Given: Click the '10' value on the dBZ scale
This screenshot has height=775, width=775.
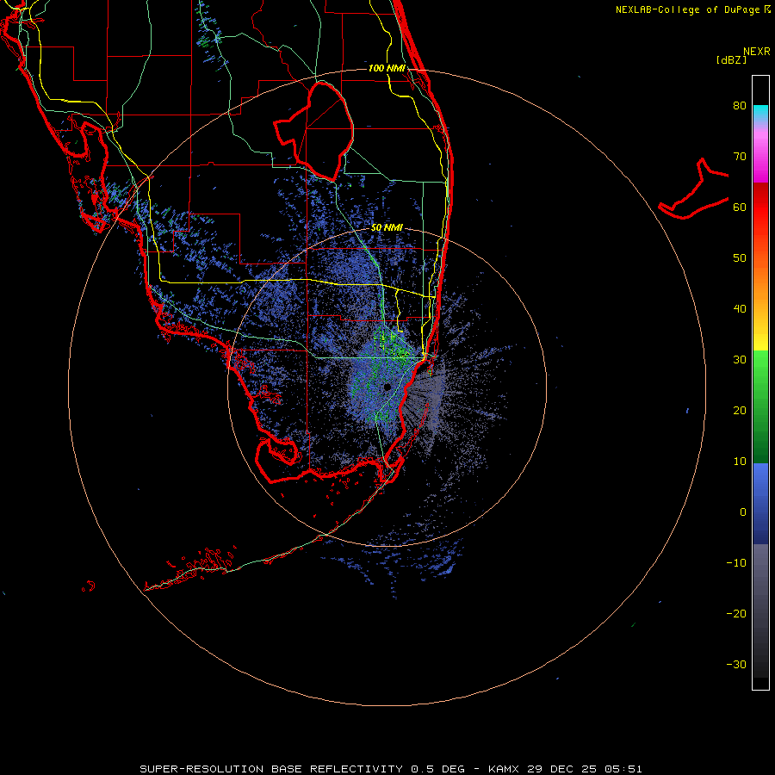Looking at the screenshot, I should click(740, 462).
